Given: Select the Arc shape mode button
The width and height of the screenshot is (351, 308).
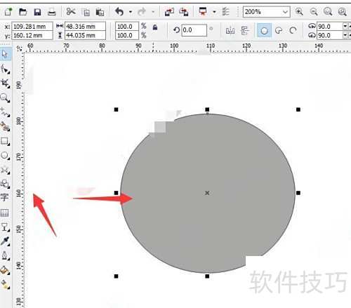Looking at the screenshot, I should [293, 30].
